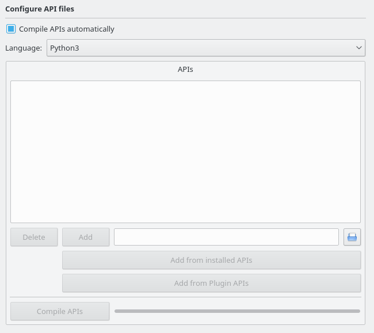Click the 'Compile APIs automatically' label text

[x=67, y=29]
